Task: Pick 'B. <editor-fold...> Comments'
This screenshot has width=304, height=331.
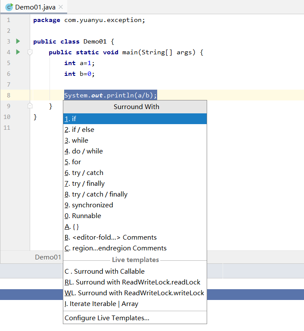Action: 135,237
